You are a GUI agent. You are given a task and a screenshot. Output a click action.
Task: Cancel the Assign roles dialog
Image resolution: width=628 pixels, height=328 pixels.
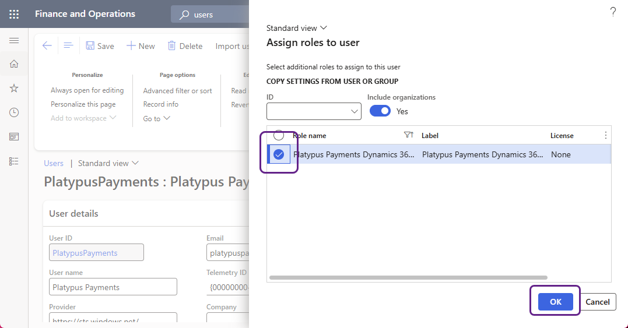coord(598,301)
